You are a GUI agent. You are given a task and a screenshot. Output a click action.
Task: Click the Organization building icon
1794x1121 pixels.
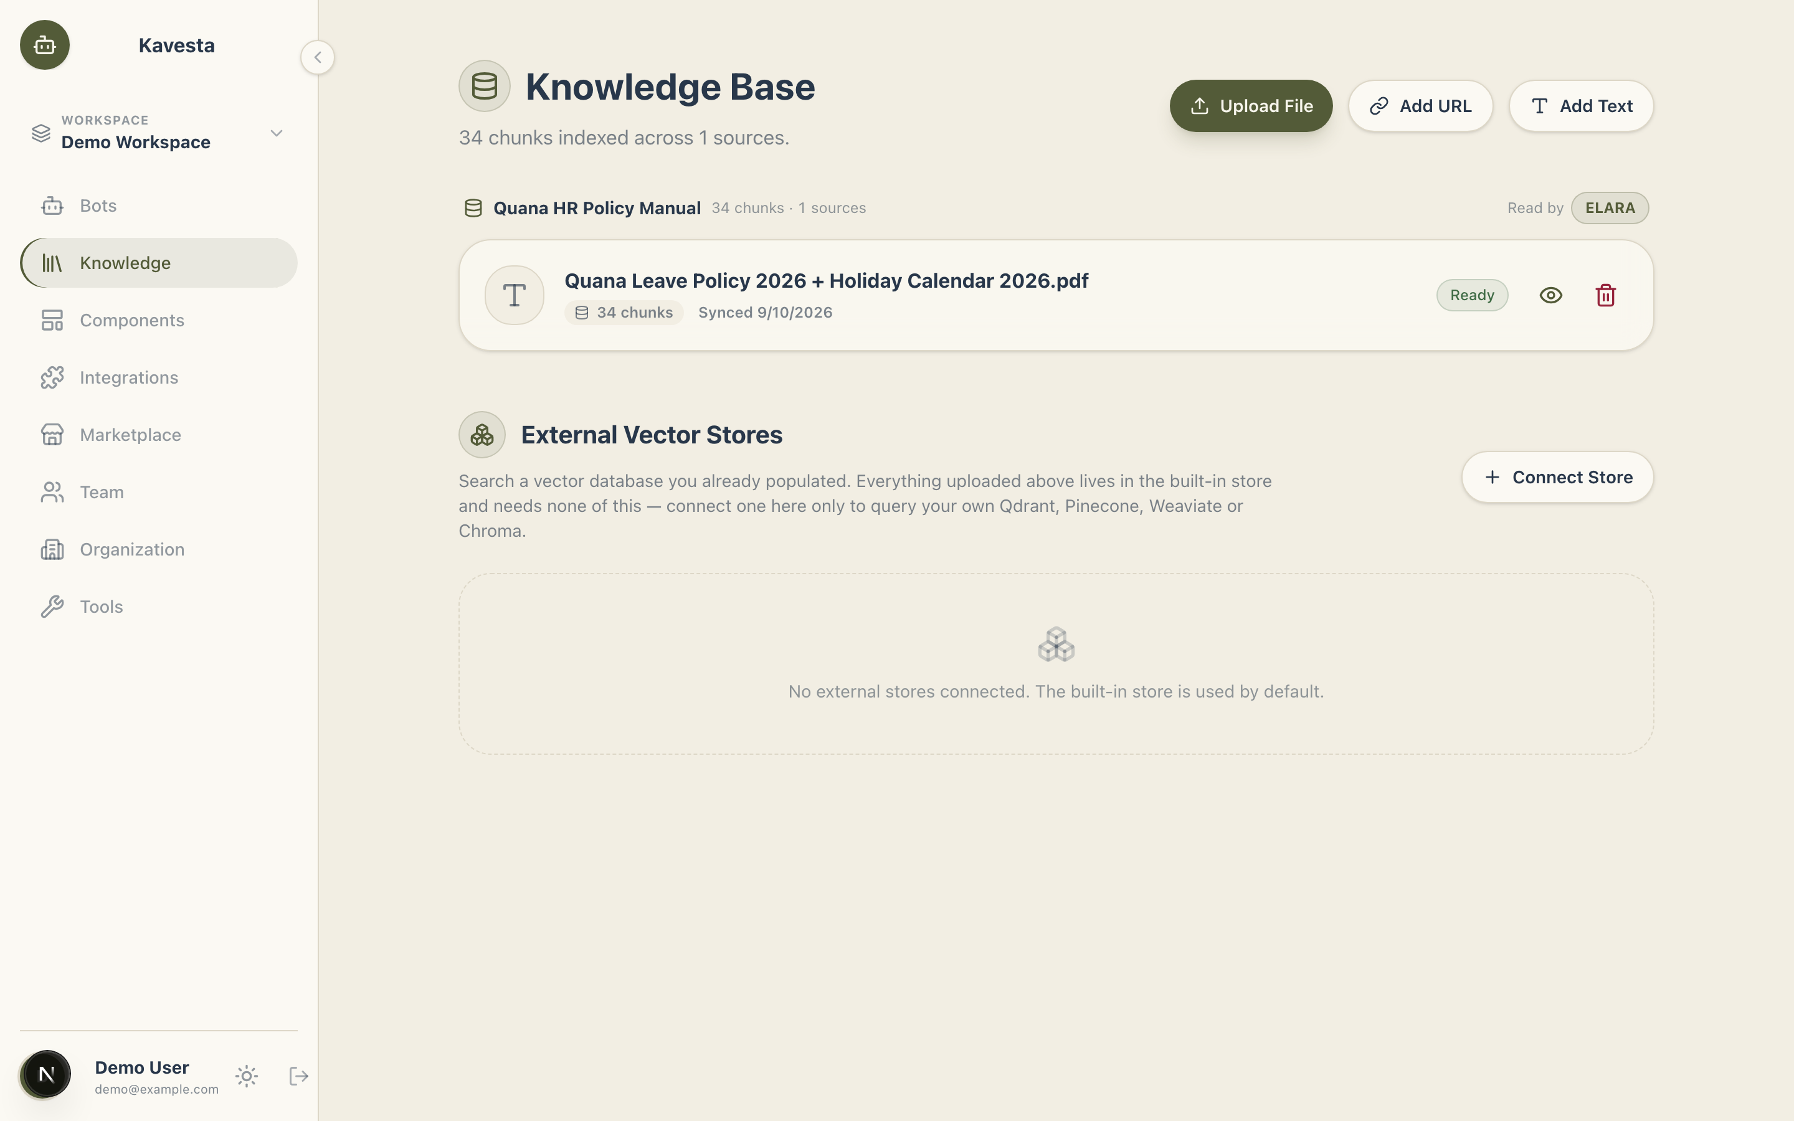(x=52, y=549)
